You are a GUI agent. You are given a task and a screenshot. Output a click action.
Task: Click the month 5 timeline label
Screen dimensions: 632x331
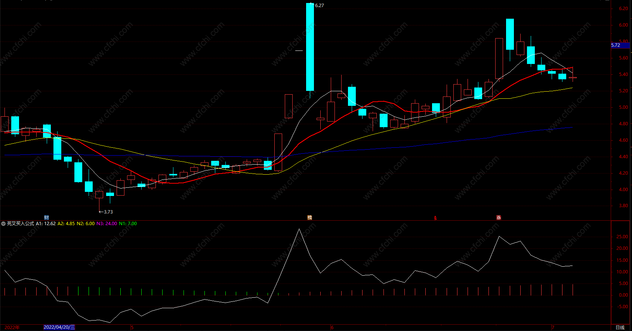click(132, 328)
